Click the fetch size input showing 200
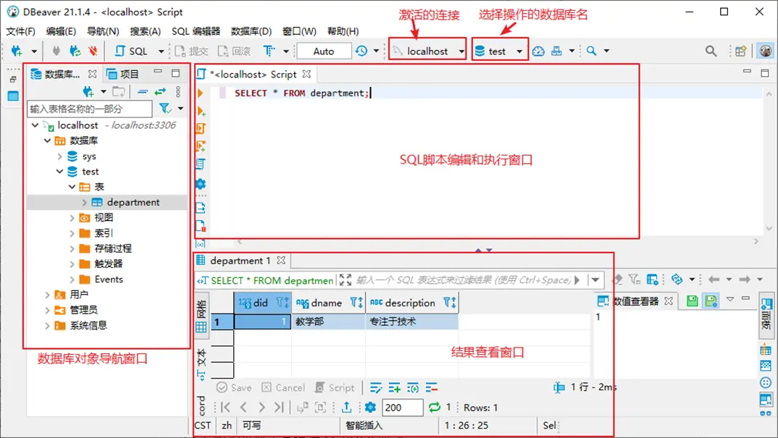 click(402, 408)
